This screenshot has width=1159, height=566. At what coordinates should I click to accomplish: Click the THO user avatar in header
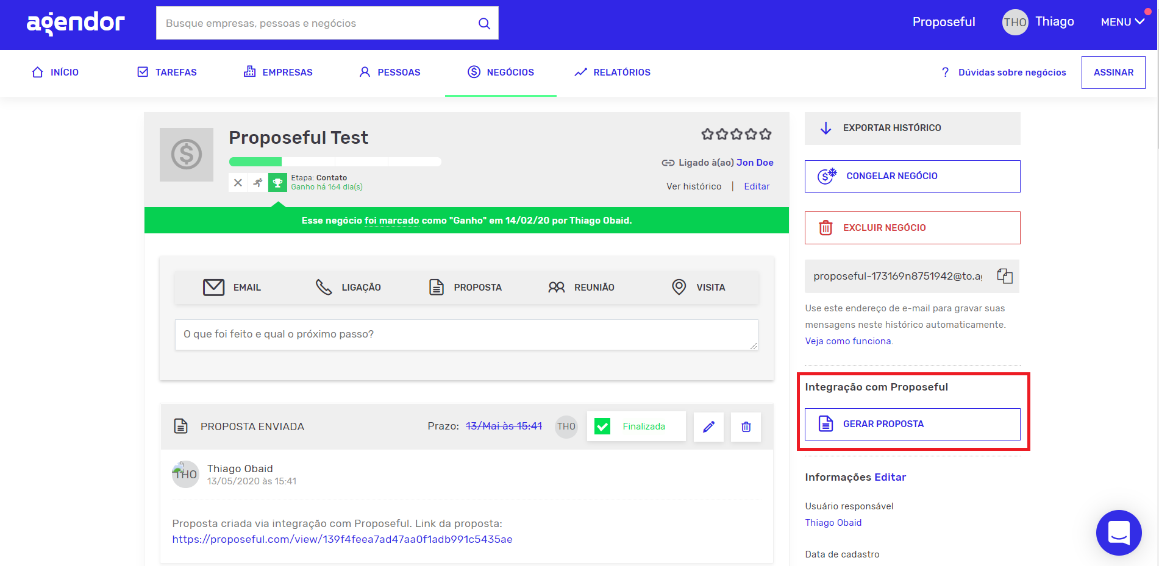(x=1015, y=22)
